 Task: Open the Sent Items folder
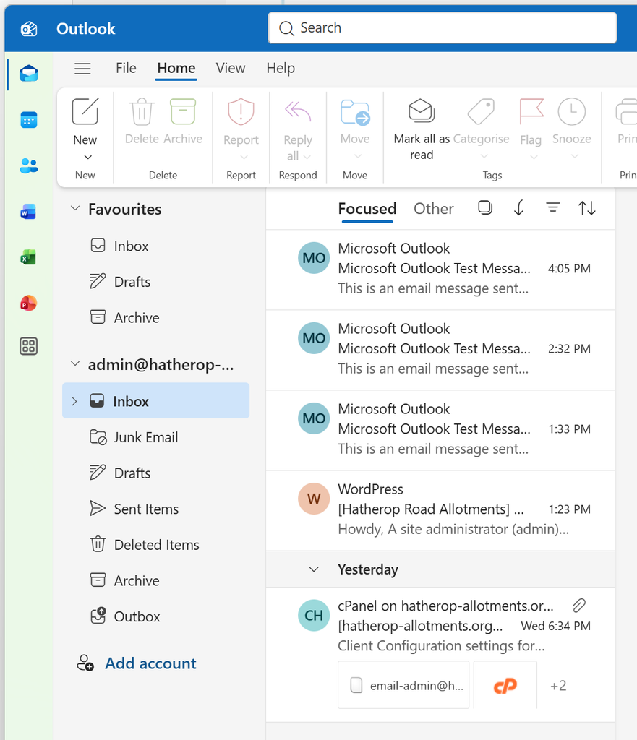pos(156,509)
